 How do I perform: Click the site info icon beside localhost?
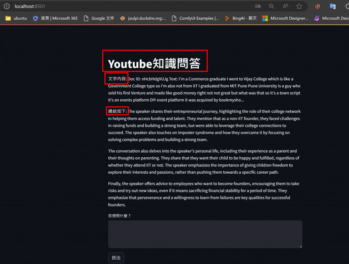tap(7, 6)
